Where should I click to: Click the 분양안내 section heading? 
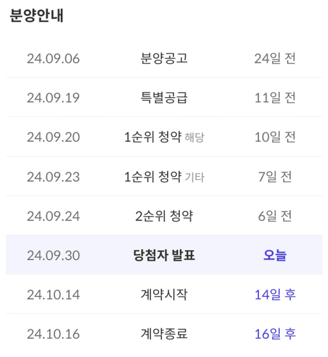pyautogui.click(x=36, y=16)
